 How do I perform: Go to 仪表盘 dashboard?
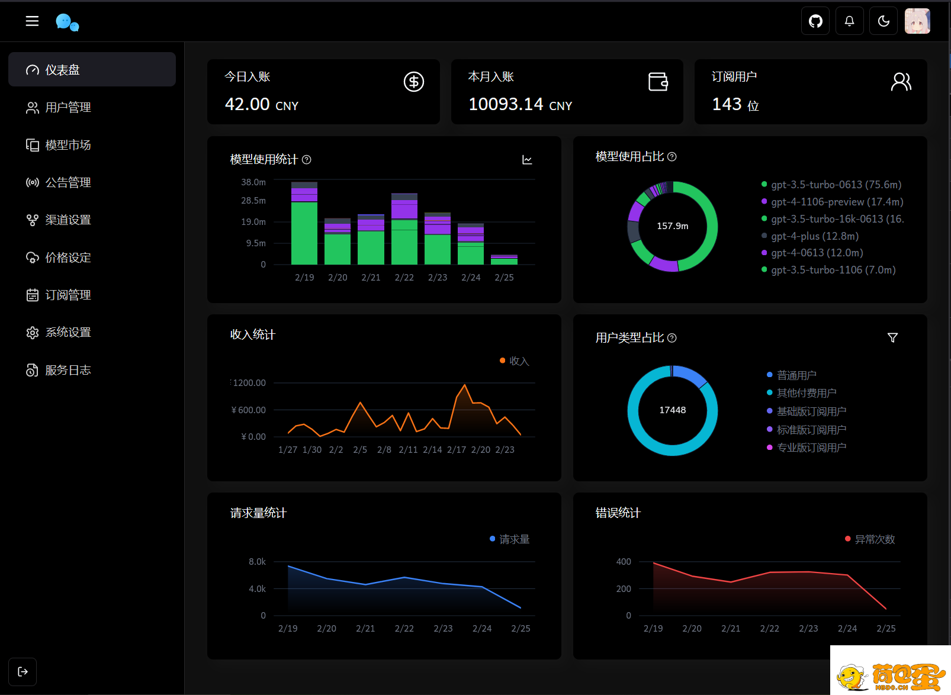click(x=92, y=69)
